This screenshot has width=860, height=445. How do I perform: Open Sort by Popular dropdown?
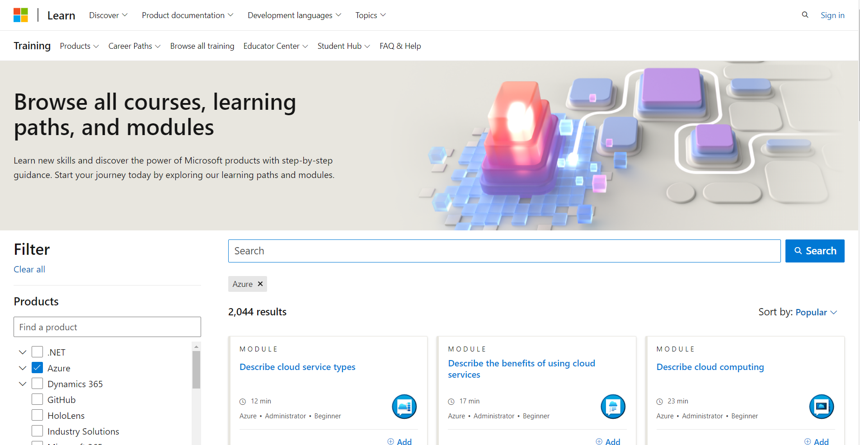pyautogui.click(x=816, y=312)
